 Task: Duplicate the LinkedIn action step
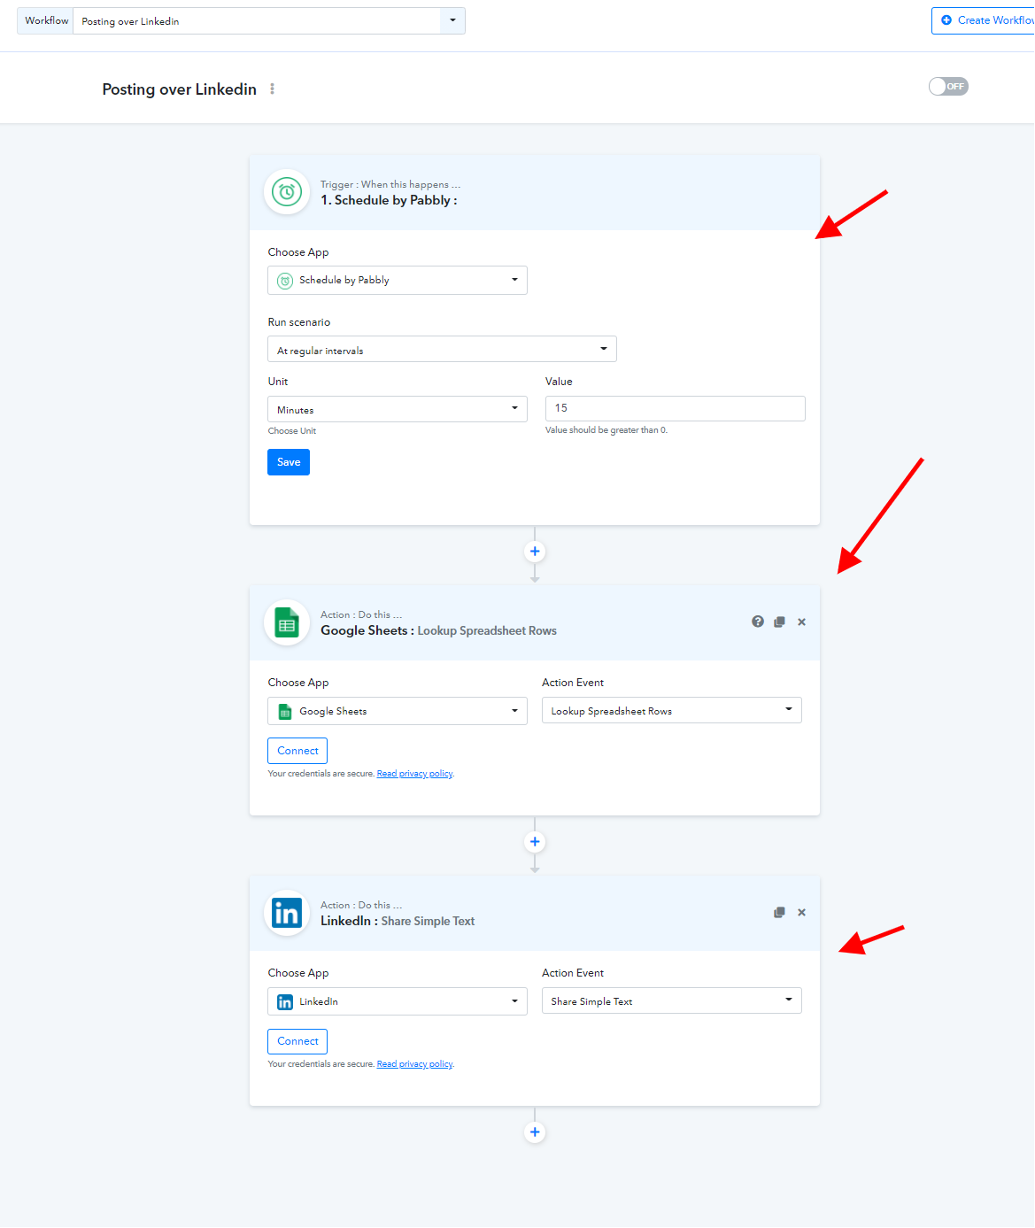[779, 913]
